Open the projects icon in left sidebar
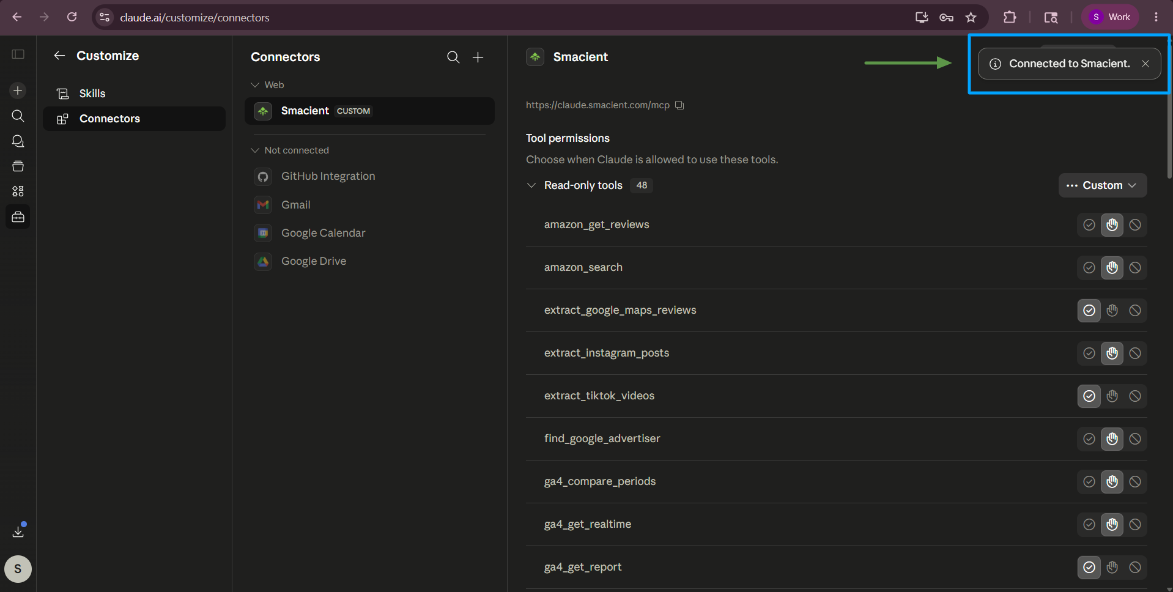 (x=18, y=166)
